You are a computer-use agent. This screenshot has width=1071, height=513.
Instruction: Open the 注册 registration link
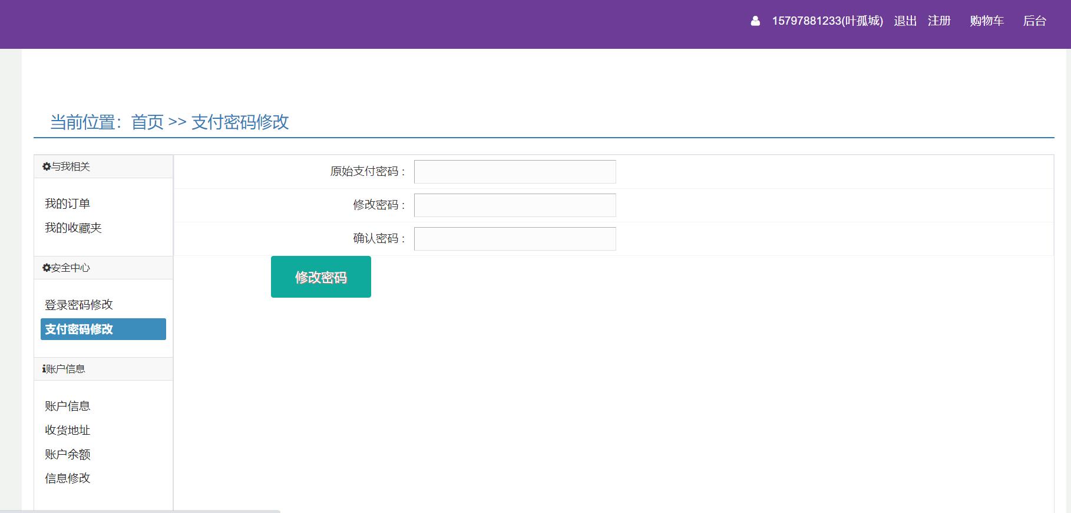click(x=939, y=21)
